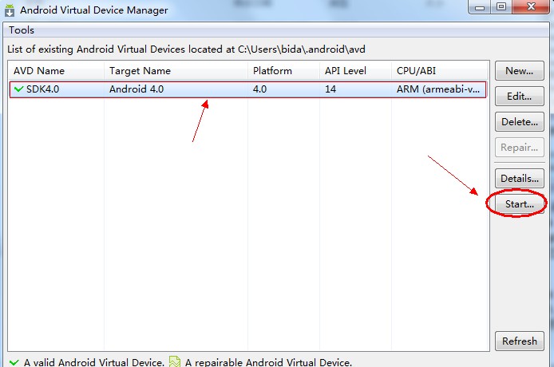This screenshot has height=367, width=554.
Task: Click the CPU/ABI column header
Action: [440, 71]
